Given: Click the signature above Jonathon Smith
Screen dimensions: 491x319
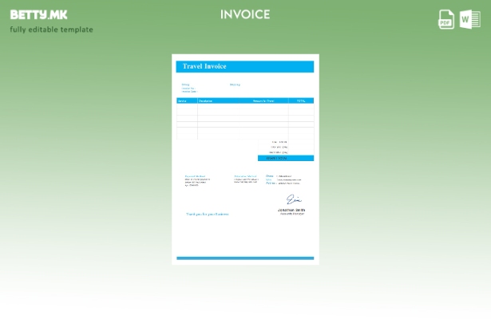Looking at the screenshot, I should [293, 199].
